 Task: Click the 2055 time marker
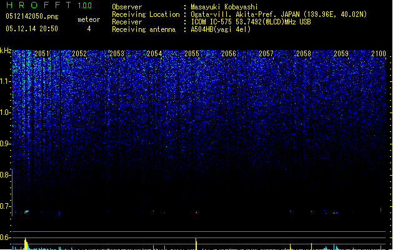pos(192,54)
